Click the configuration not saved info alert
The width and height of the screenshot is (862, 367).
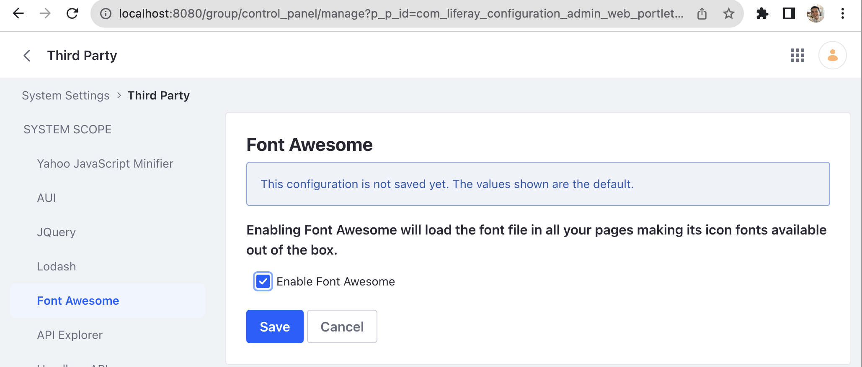click(x=538, y=184)
